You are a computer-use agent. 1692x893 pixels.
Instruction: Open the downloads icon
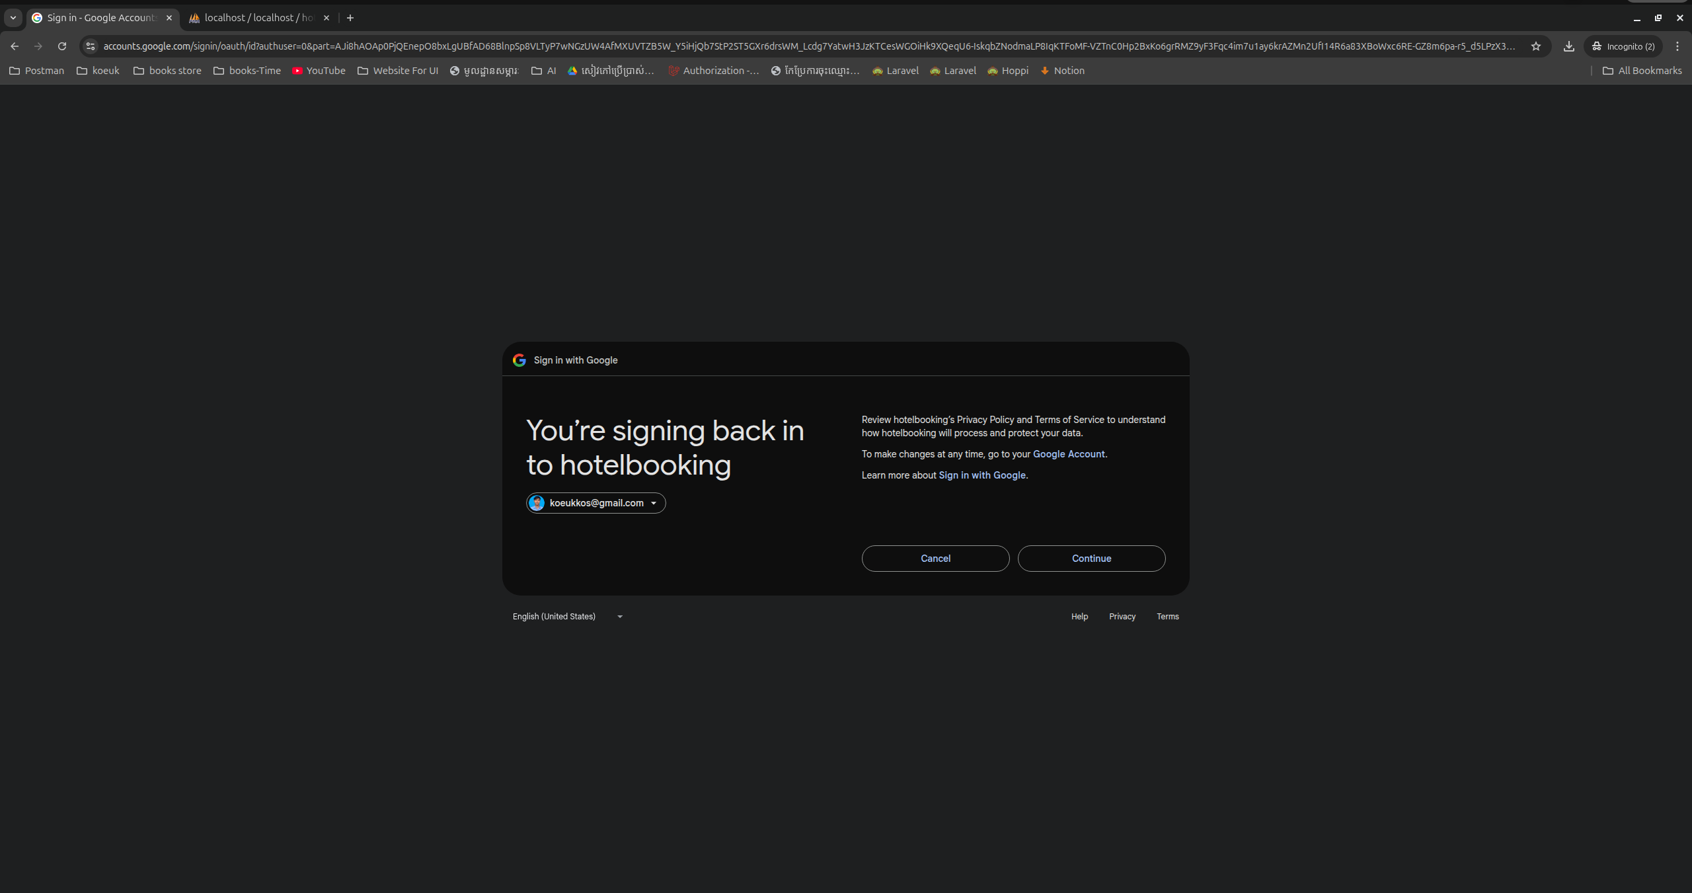(x=1569, y=46)
